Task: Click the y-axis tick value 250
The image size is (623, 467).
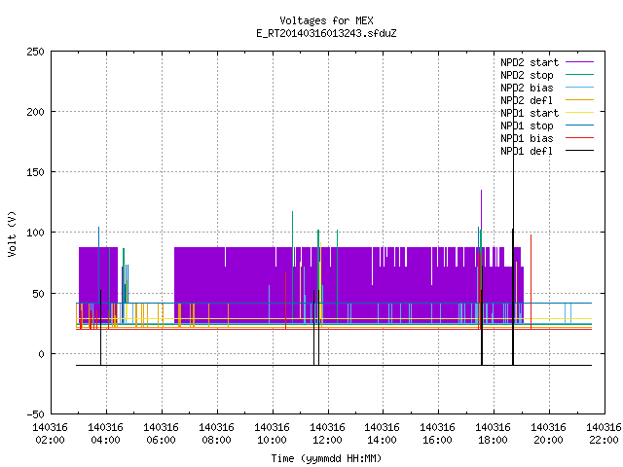Action: (35, 52)
